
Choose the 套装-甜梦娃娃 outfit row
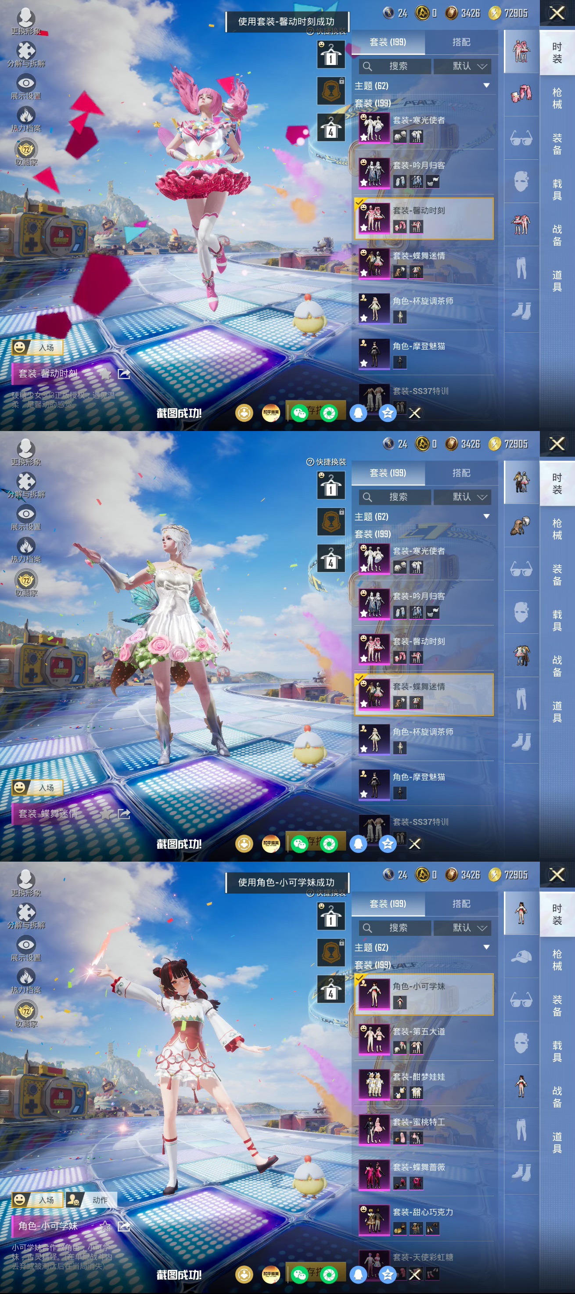pos(424,1085)
